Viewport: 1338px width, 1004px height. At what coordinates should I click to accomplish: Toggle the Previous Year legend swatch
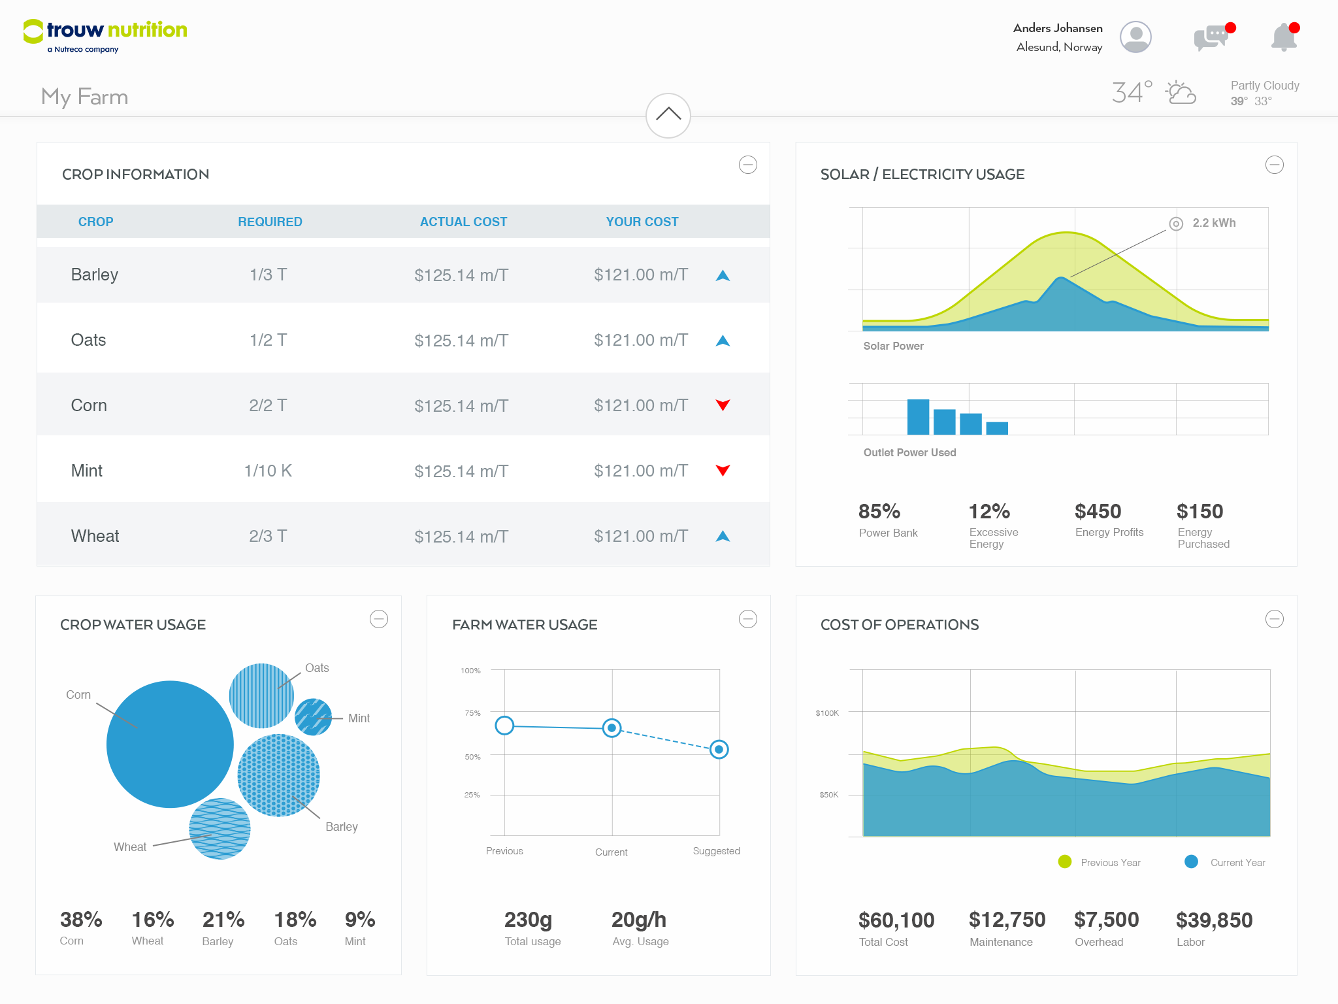[x=1065, y=862]
